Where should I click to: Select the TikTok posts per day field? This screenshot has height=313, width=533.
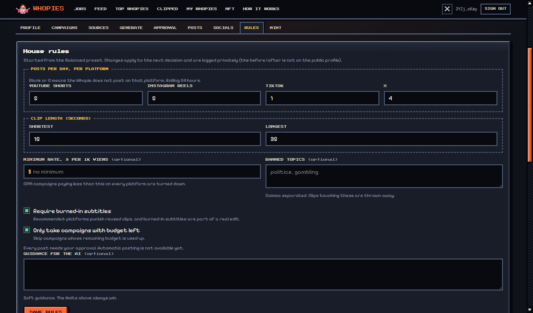click(322, 98)
